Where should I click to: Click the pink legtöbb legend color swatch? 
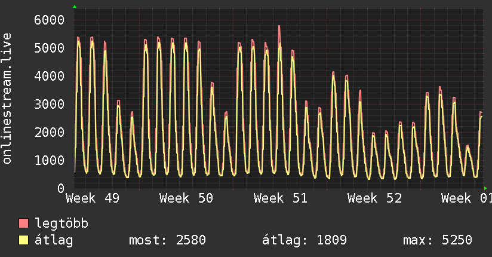23,223
